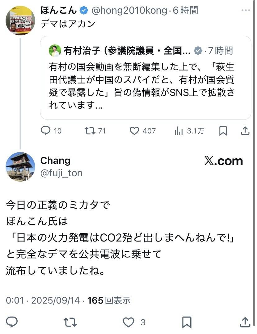
Task: Repost Chang's post
Action: [70, 322]
